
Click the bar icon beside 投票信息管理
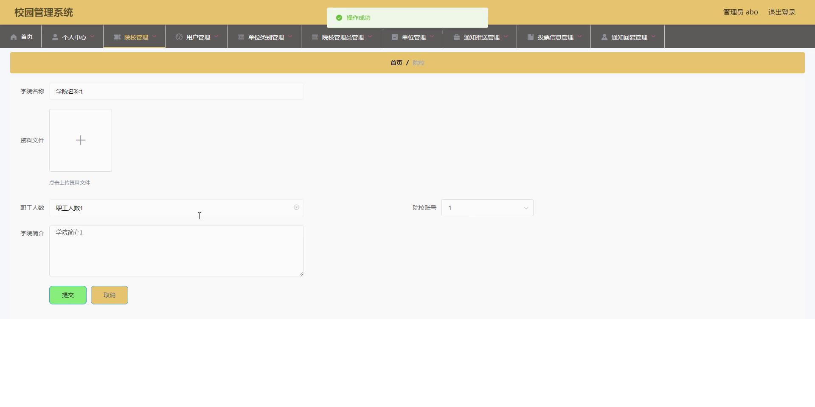click(x=531, y=37)
